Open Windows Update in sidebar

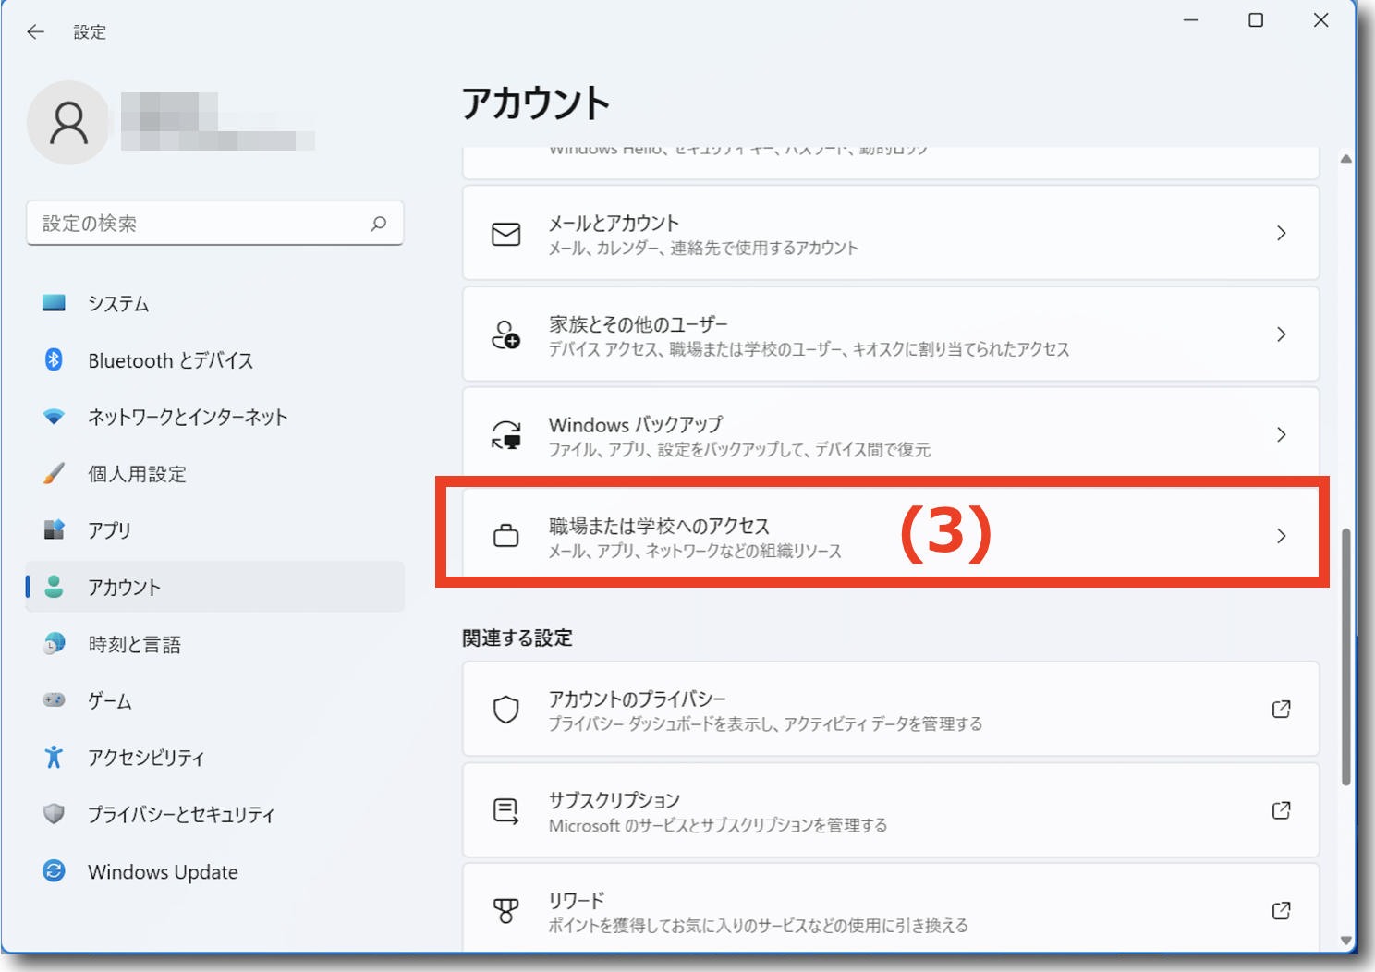pyautogui.click(x=163, y=872)
